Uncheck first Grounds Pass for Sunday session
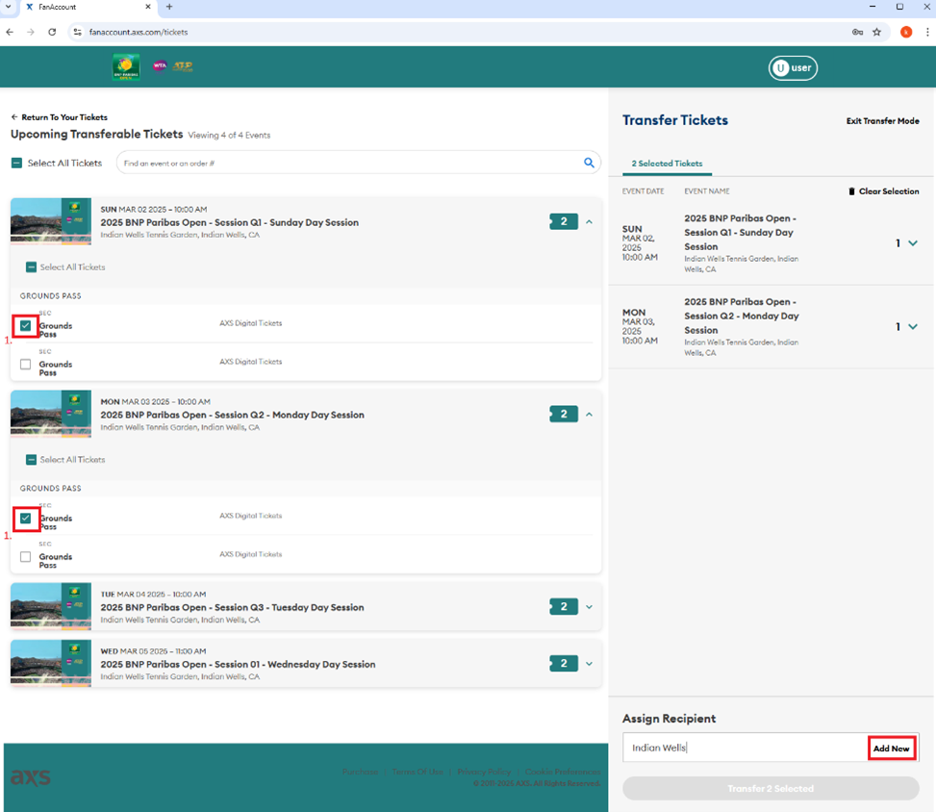Screen dimensions: 936x812 [x=25, y=325]
